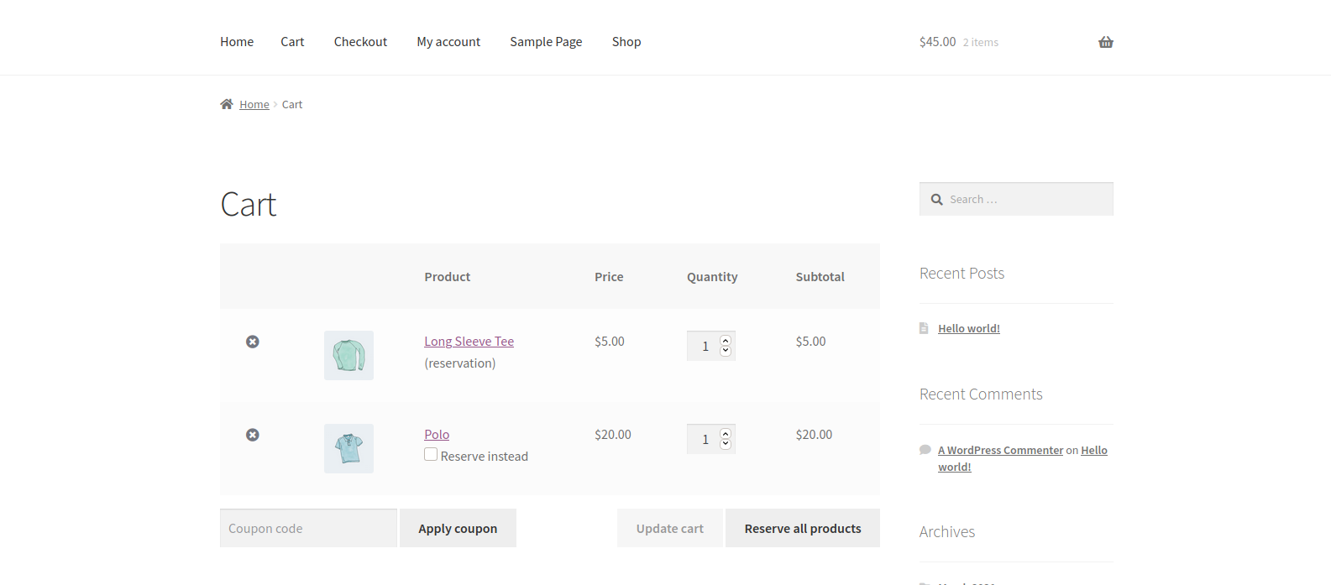The width and height of the screenshot is (1331, 585).
Task: Click the Long Sleeve Tee thumbnail image
Action: pos(348,355)
